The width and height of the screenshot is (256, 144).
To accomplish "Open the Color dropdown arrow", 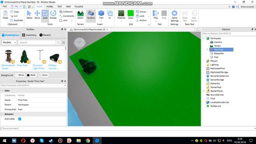I will click(x=131, y=21).
